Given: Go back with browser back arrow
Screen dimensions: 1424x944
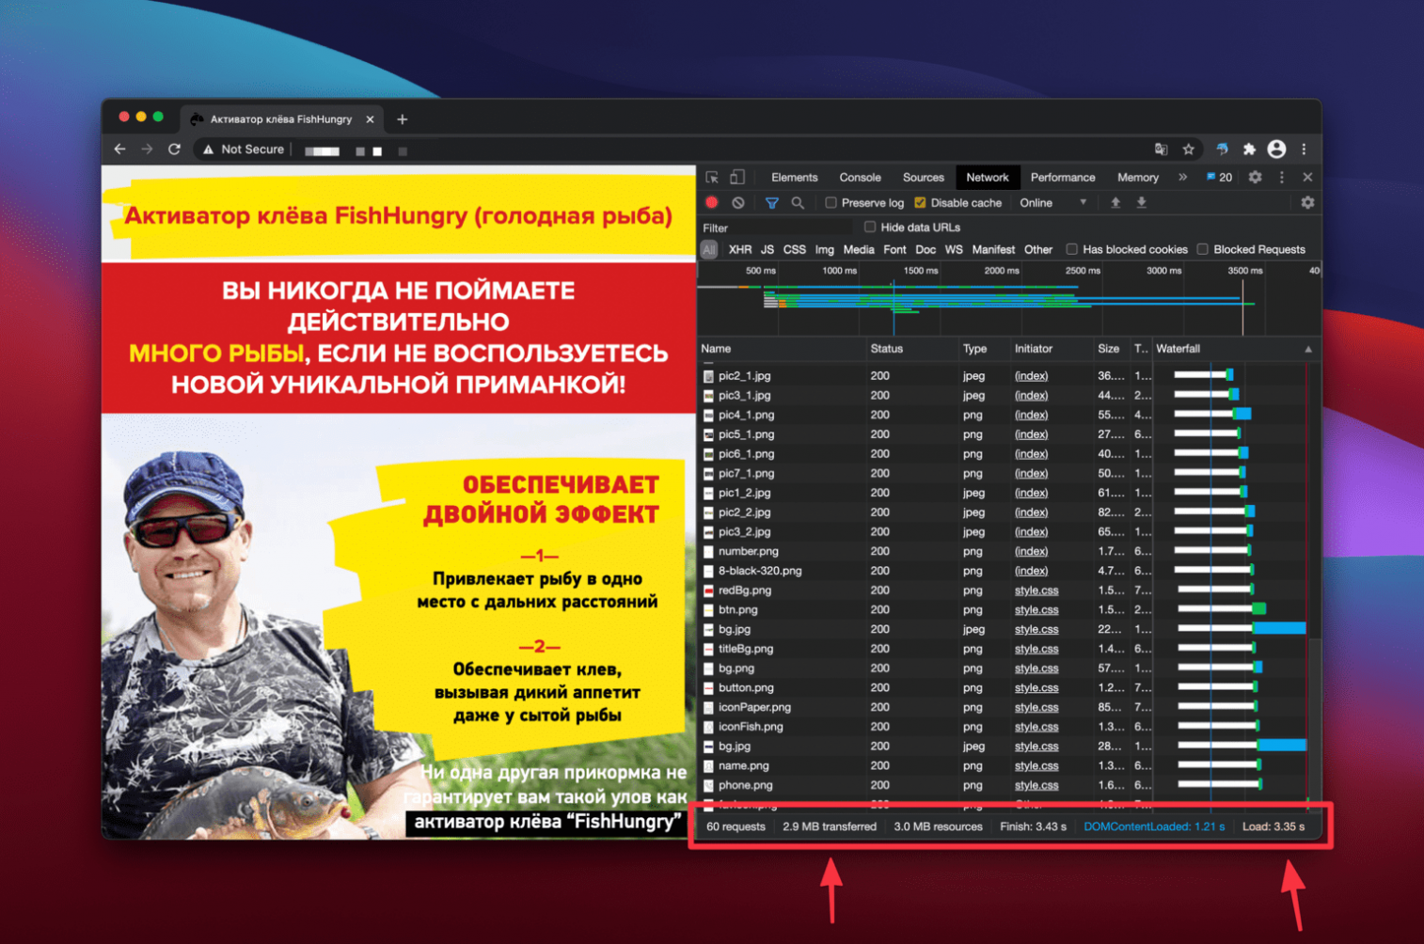Looking at the screenshot, I should (x=119, y=149).
